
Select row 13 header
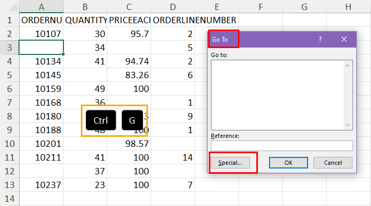tap(10, 185)
